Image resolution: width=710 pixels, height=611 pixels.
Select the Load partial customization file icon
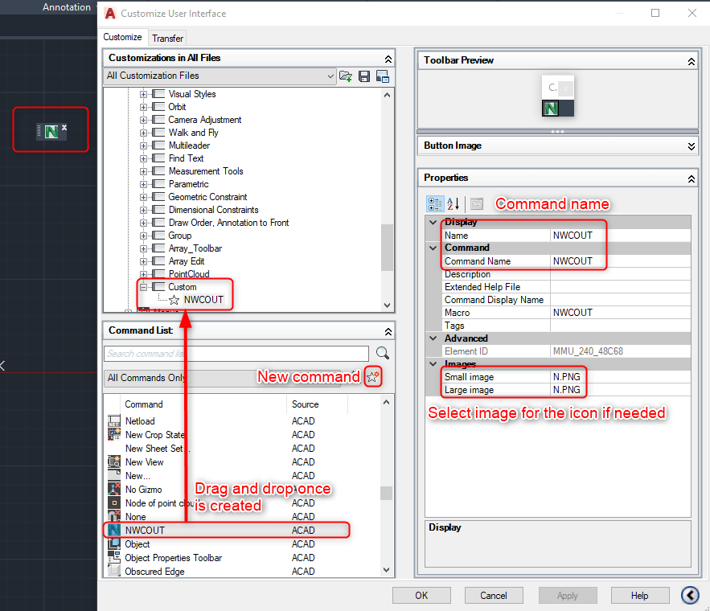[346, 76]
